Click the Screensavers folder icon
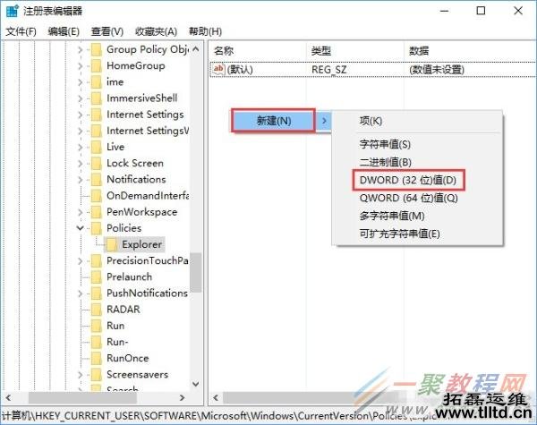Viewport: 537px width, 425px height. click(97, 375)
